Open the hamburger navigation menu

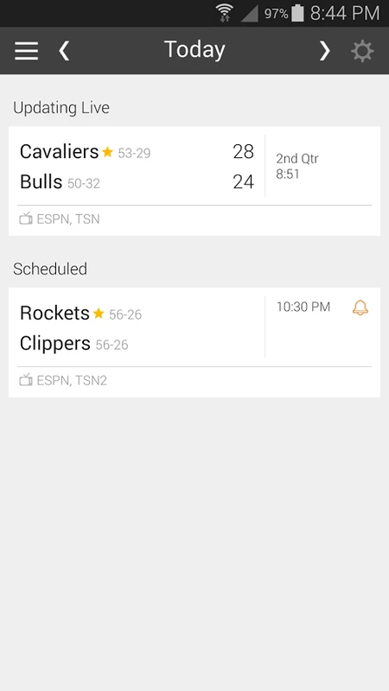[x=27, y=51]
